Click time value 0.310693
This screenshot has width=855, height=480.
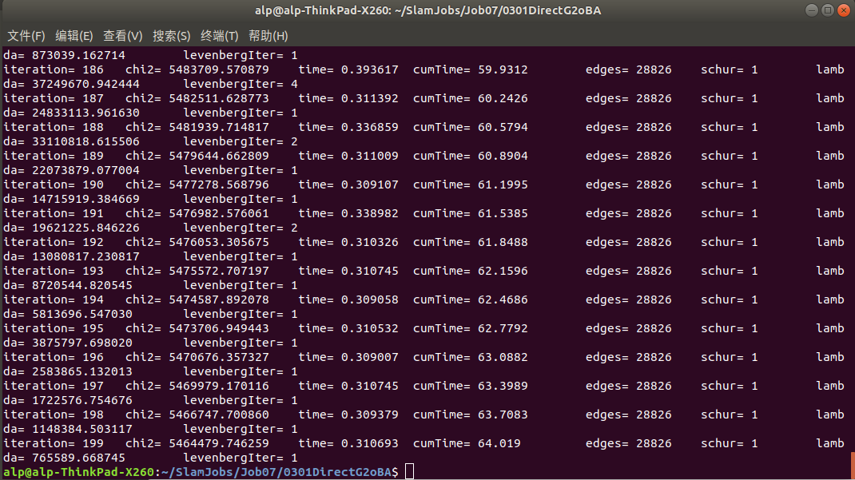point(370,443)
